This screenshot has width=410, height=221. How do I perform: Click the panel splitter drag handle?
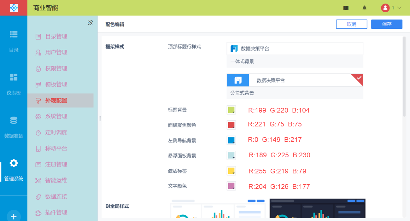point(99,119)
